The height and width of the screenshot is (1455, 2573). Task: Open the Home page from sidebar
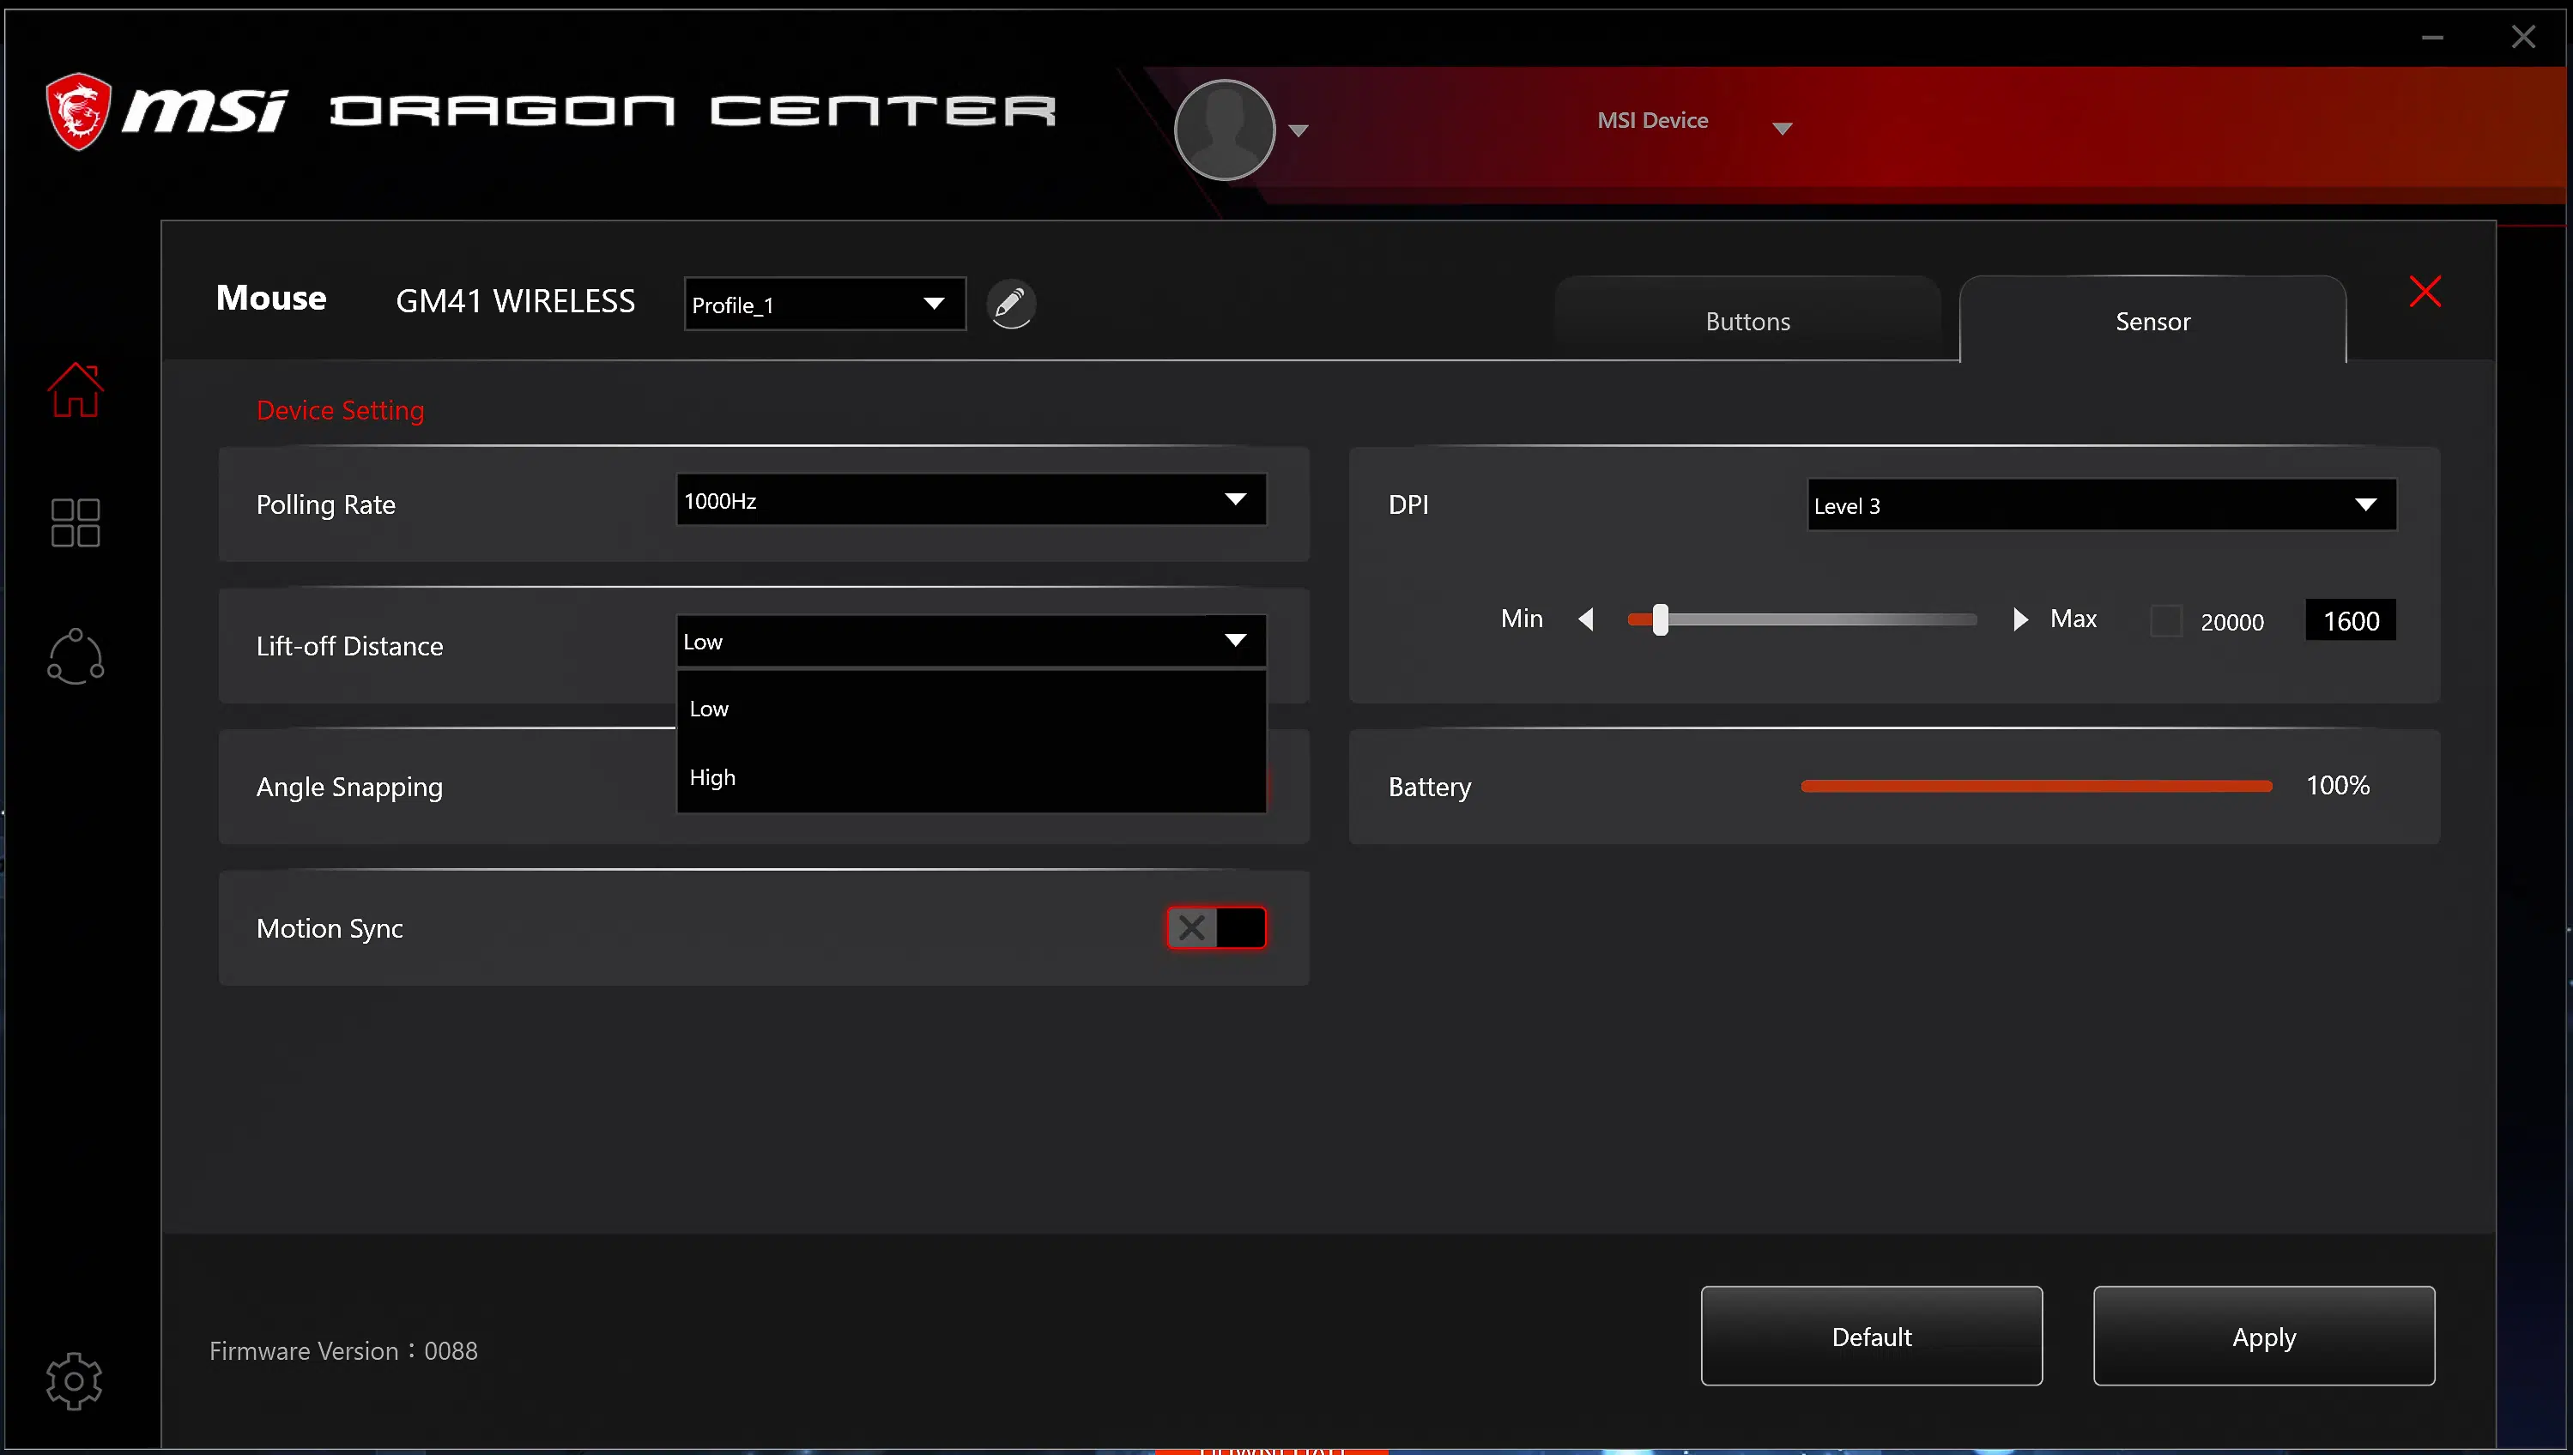75,389
